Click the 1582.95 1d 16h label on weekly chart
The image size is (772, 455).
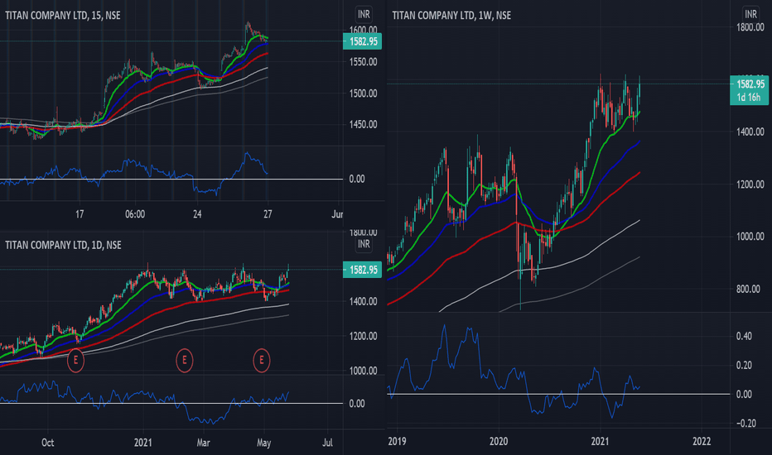[x=749, y=90]
